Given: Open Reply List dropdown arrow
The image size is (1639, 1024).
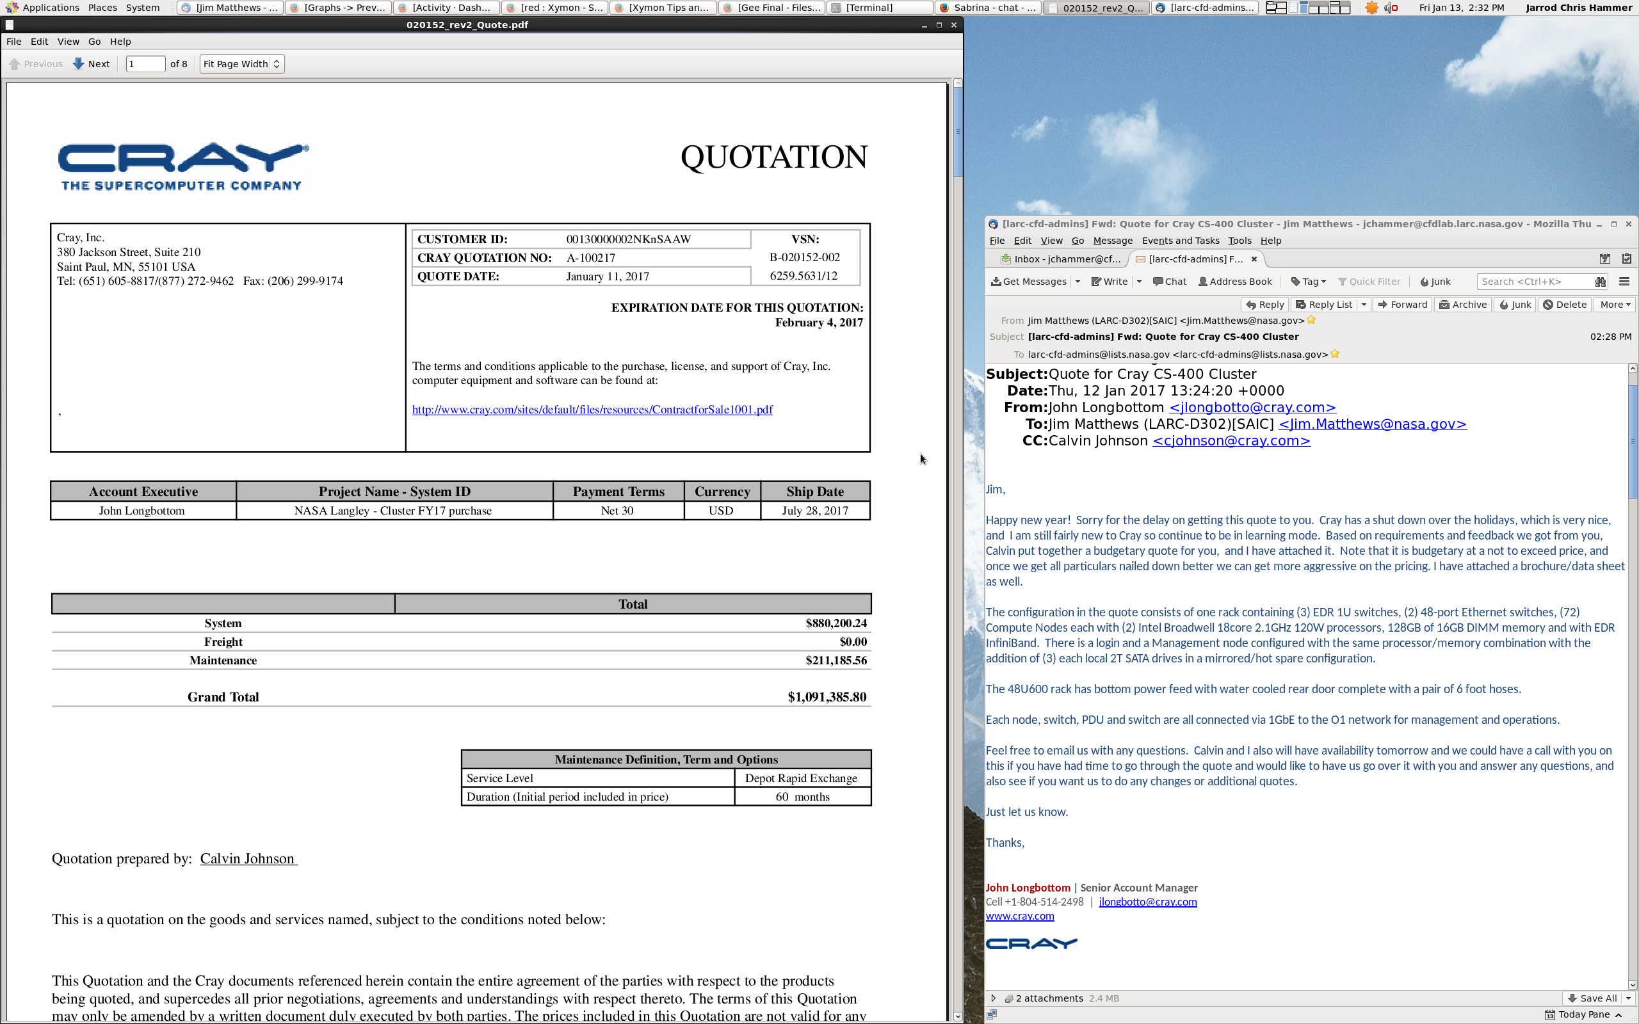Looking at the screenshot, I should [x=1363, y=305].
